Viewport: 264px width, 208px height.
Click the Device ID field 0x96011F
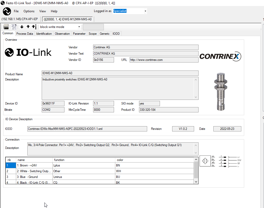(x=53, y=103)
